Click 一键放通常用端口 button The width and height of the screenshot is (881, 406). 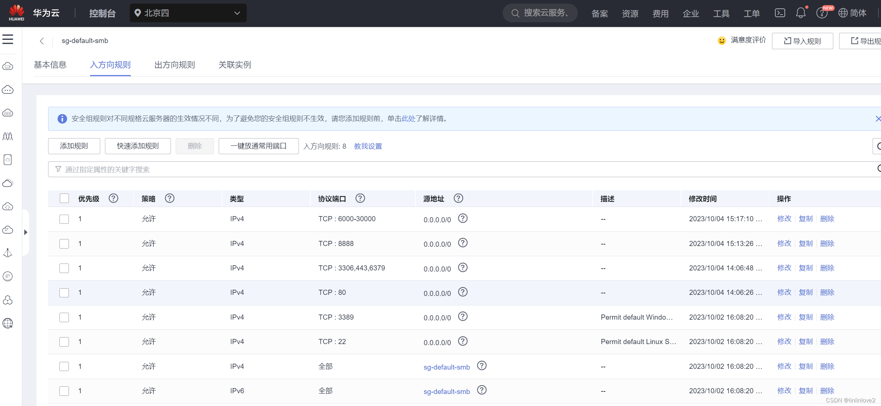(258, 146)
